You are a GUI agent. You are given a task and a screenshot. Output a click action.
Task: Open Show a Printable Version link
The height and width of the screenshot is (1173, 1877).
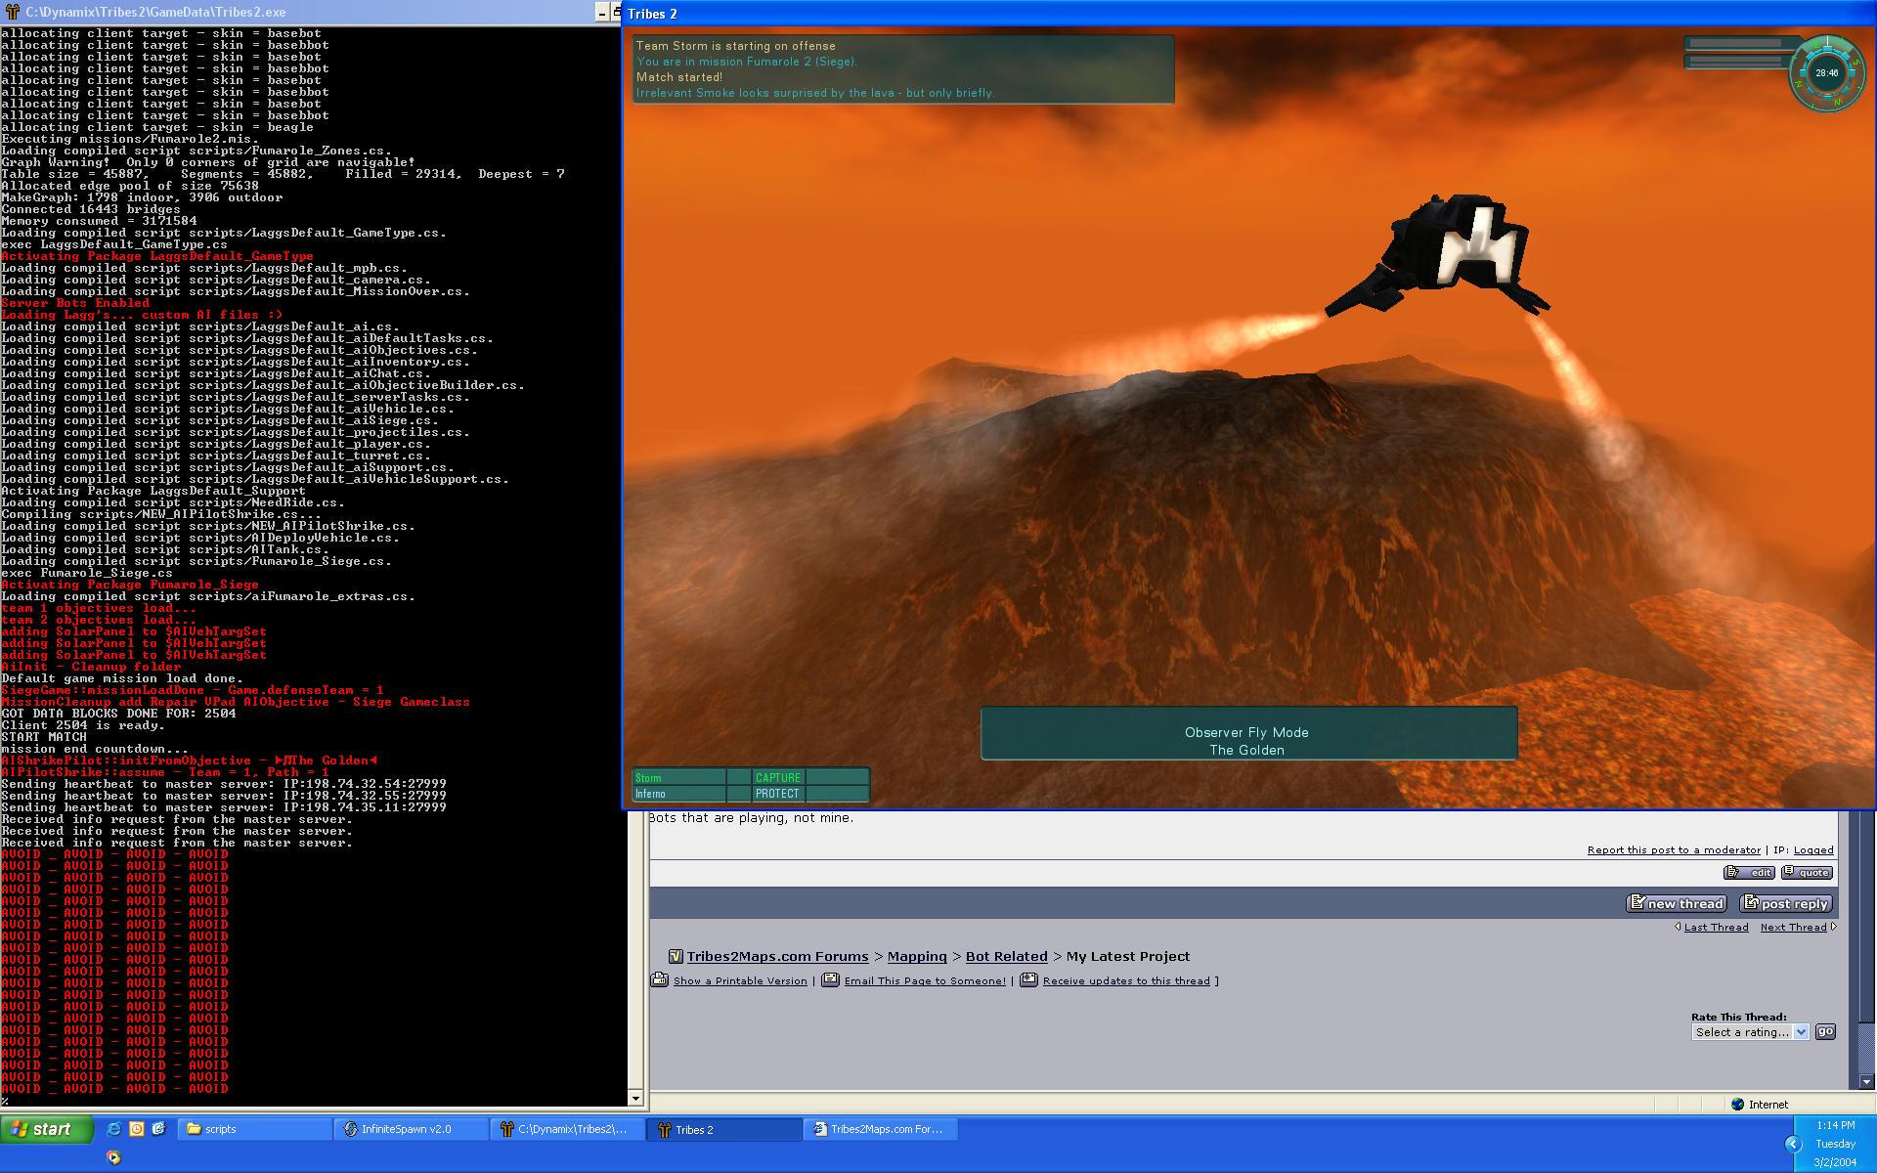coord(740,980)
